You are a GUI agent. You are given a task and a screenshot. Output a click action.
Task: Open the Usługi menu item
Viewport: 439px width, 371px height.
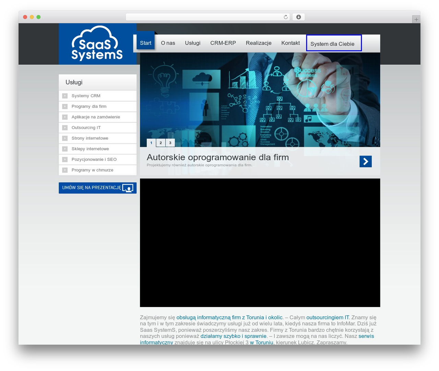point(193,43)
